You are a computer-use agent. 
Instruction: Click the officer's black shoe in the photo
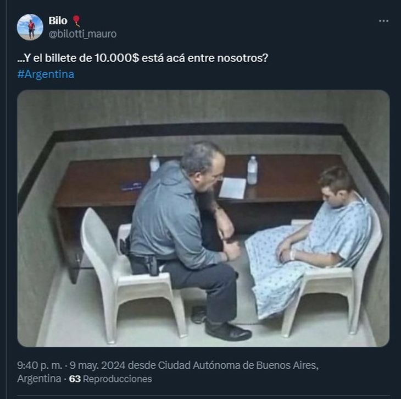coord(228,331)
